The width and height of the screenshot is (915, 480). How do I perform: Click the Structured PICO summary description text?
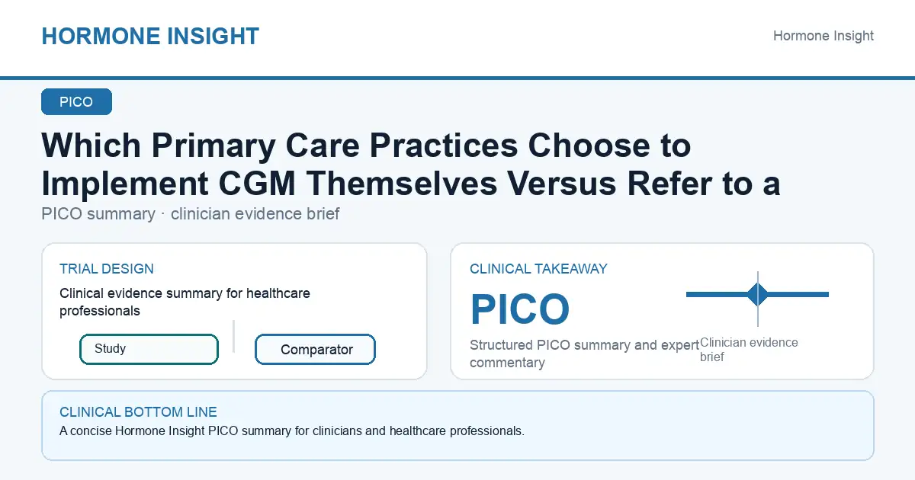584,354
